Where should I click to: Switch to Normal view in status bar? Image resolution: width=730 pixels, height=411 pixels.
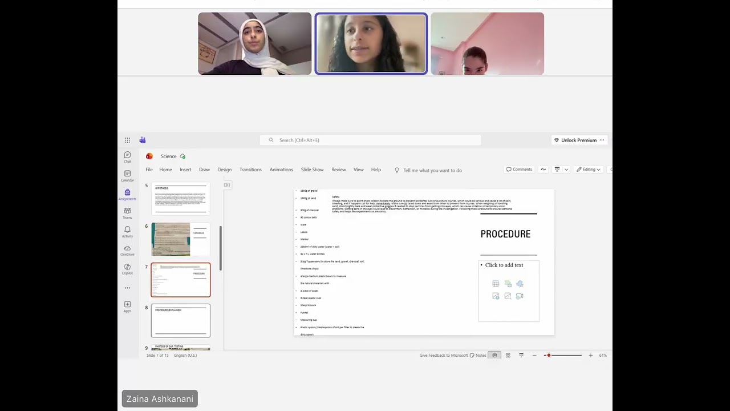click(x=494, y=355)
